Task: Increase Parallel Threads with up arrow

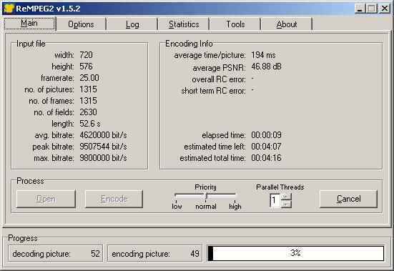Action: pos(286,197)
